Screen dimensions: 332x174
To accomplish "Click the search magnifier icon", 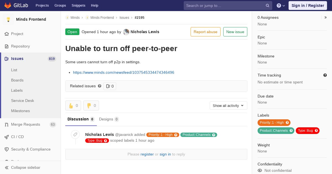I will tap(268, 6).
